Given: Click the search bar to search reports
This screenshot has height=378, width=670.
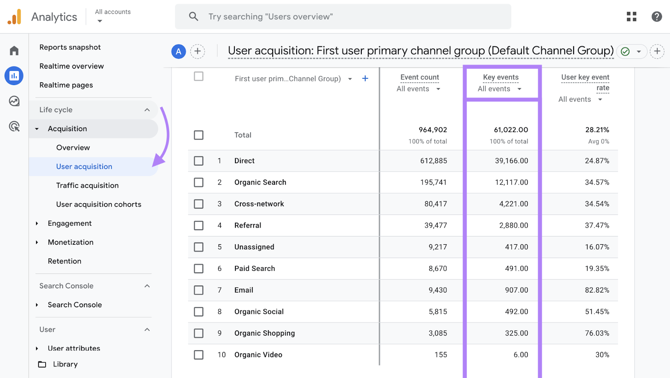Looking at the screenshot, I should pos(343,16).
